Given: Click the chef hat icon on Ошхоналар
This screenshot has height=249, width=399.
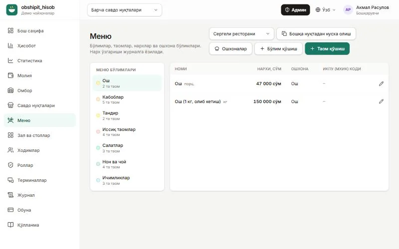Looking at the screenshot, I should 217,48.
